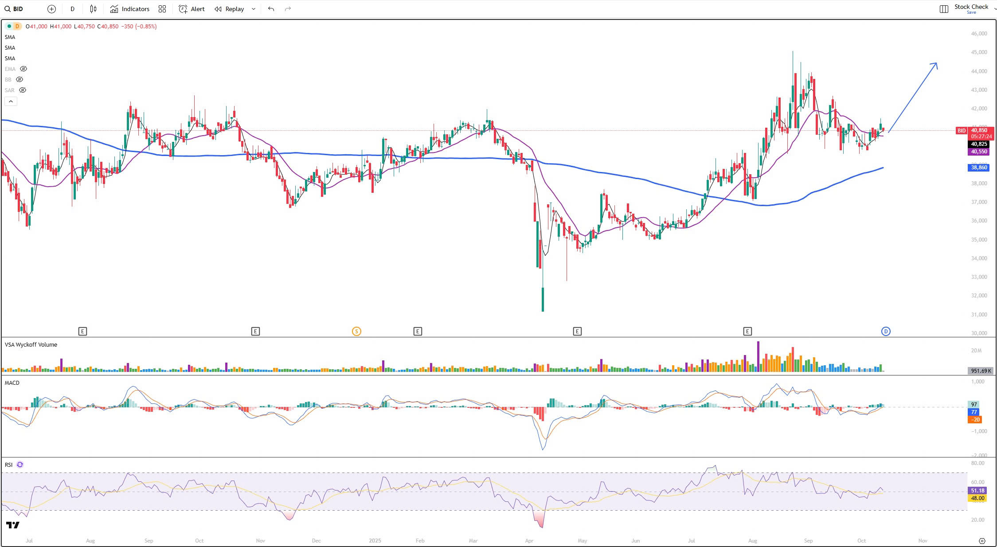Open the indicator templates grid icon
Image resolution: width=997 pixels, height=547 pixels.
click(162, 9)
